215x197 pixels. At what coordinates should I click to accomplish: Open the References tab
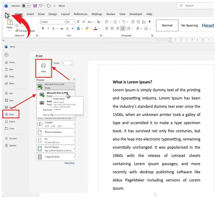click(81, 14)
